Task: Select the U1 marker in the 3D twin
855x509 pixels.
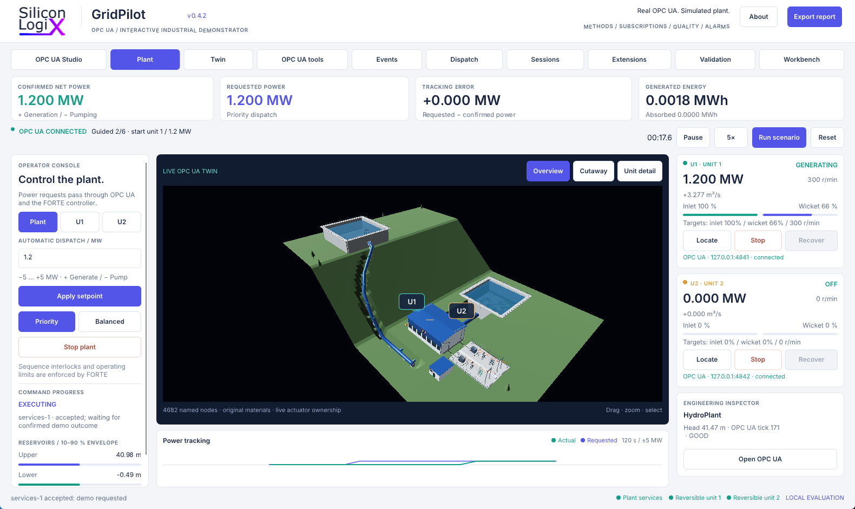Action: coord(412,302)
